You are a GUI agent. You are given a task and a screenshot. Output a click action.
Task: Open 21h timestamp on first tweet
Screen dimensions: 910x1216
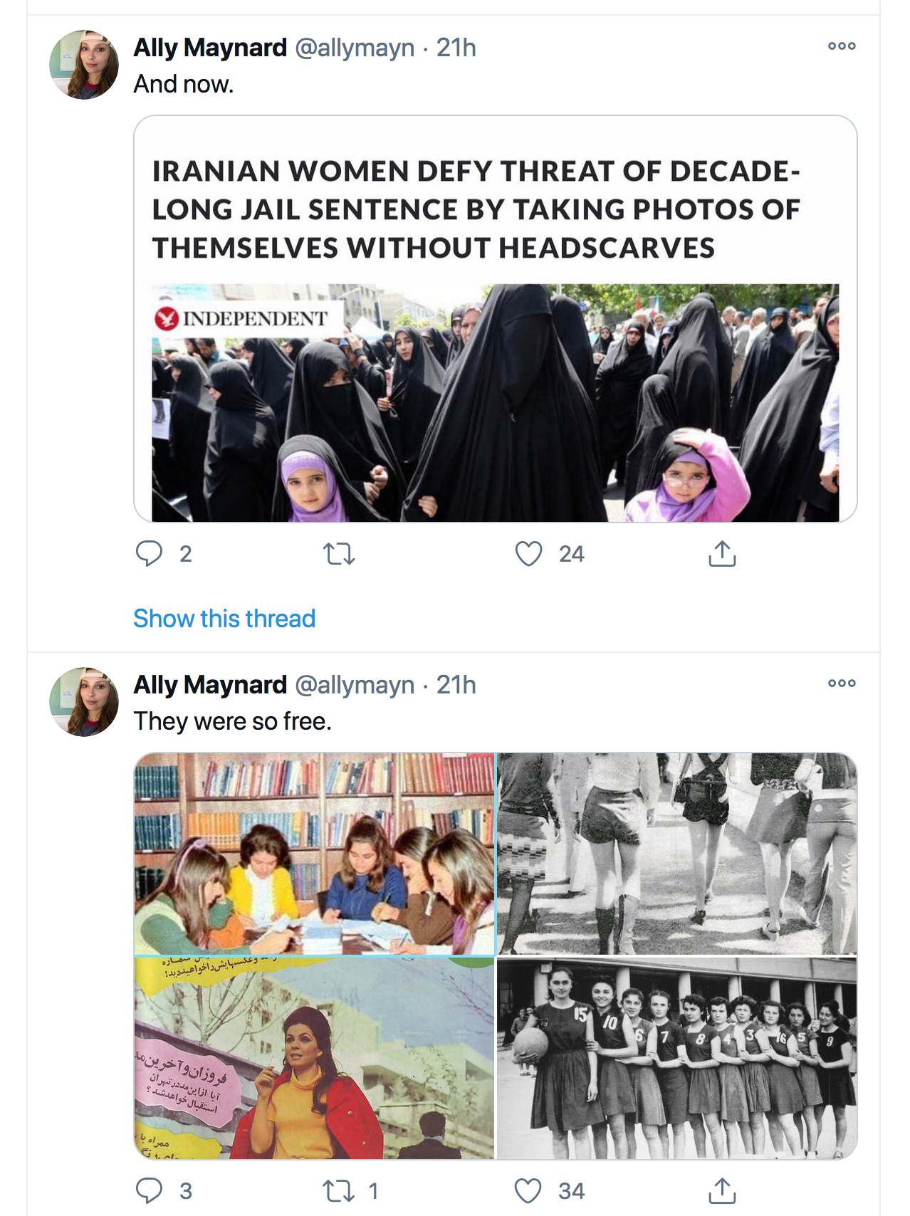[456, 48]
